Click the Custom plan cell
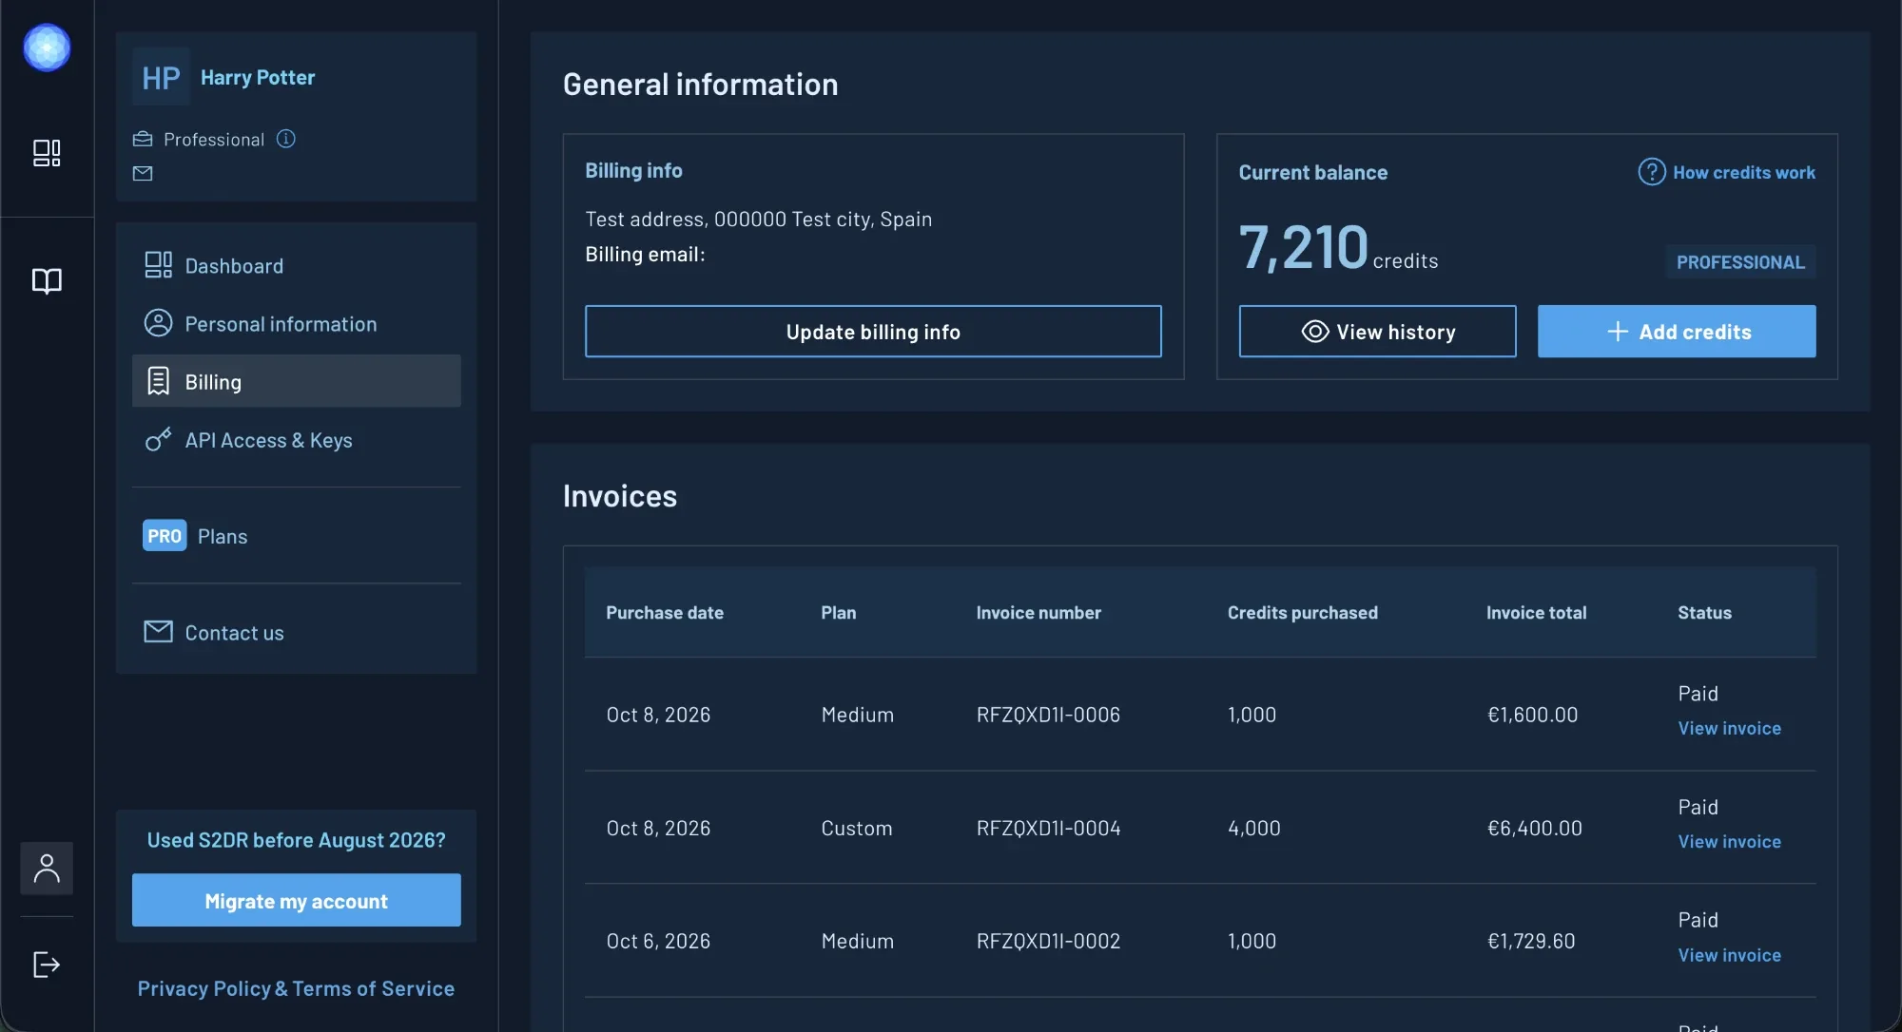The image size is (1902, 1032). (857, 828)
